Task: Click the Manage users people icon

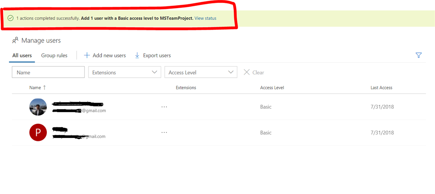Action: pos(15,40)
